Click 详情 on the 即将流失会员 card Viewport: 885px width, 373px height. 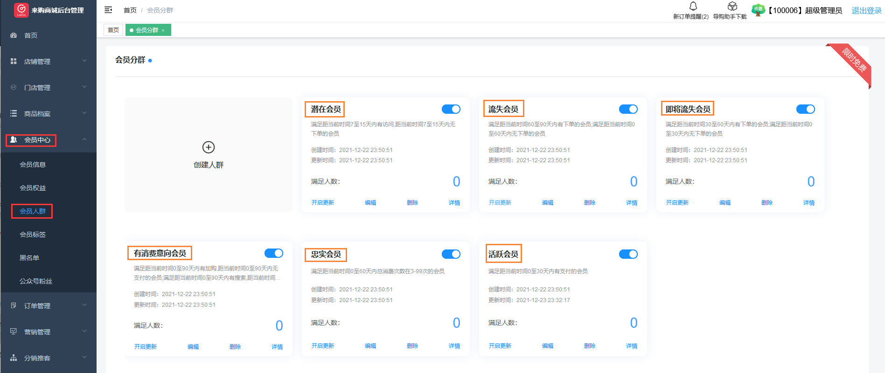point(808,203)
